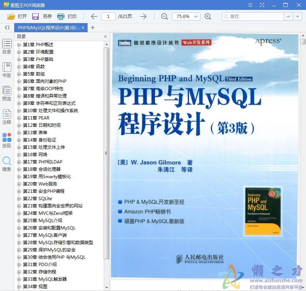Open the 发现 discover panel
Viewport: 306px width, 291px height.
point(7,140)
